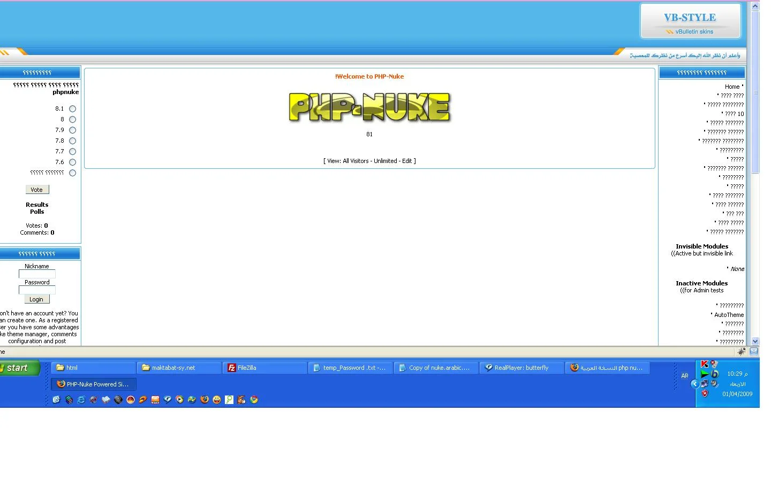The image size is (771, 481).
Task: Click the Nickname input field
Action: [37, 274]
